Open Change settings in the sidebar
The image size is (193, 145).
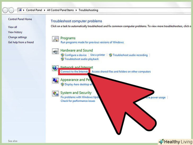click(x=17, y=37)
